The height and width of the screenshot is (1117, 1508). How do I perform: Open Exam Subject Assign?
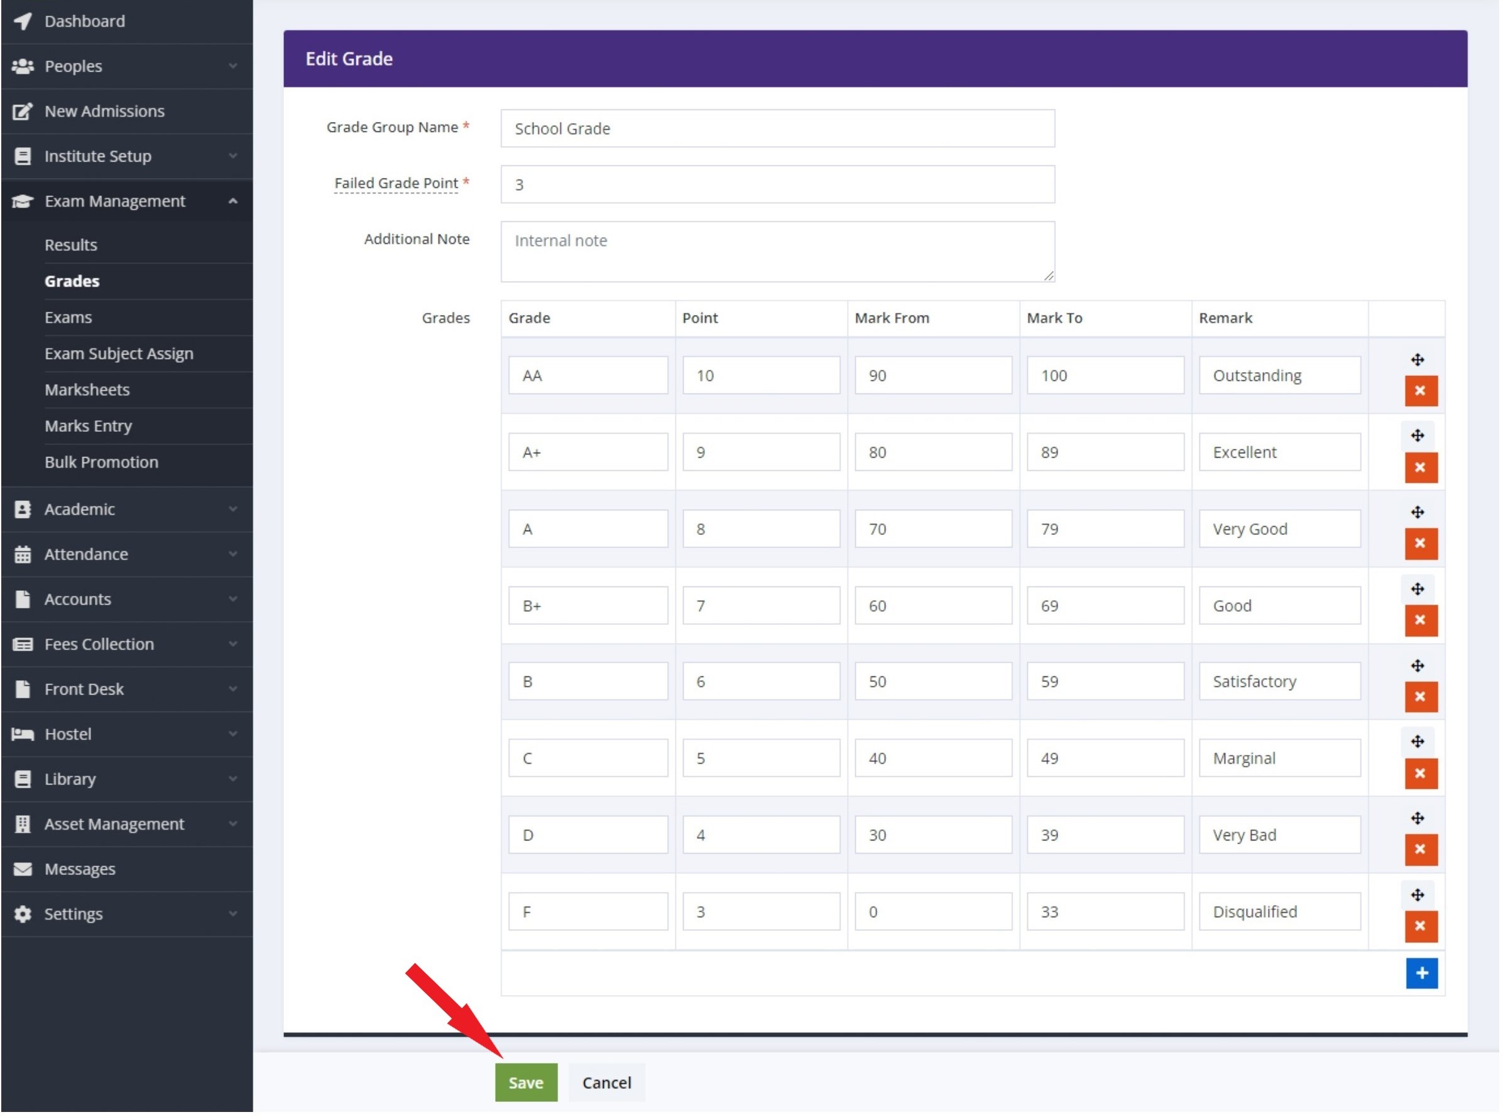pyautogui.click(x=119, y=355)
